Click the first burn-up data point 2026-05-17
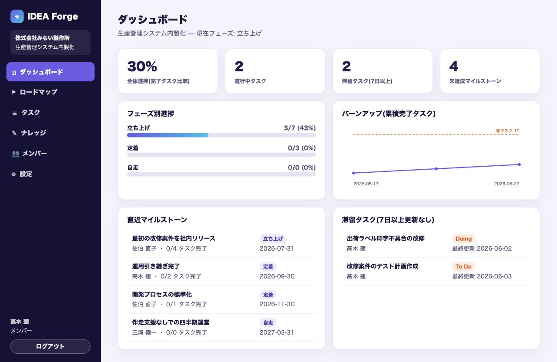Image resolution: width=557 pixels, height=362 pixels. [353, 173]
